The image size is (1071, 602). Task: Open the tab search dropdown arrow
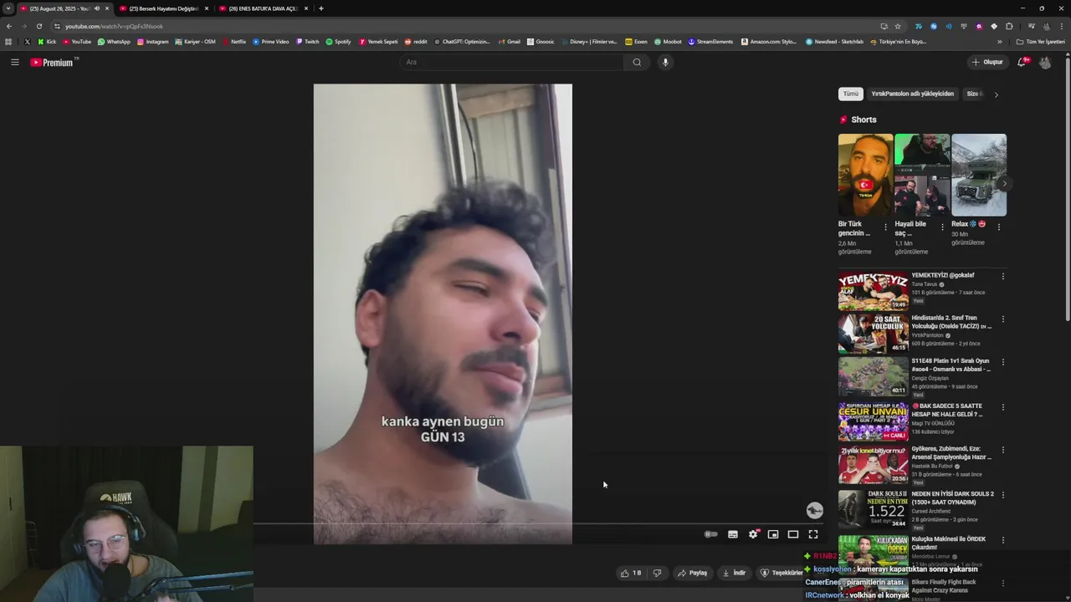[x=8, y=8]
